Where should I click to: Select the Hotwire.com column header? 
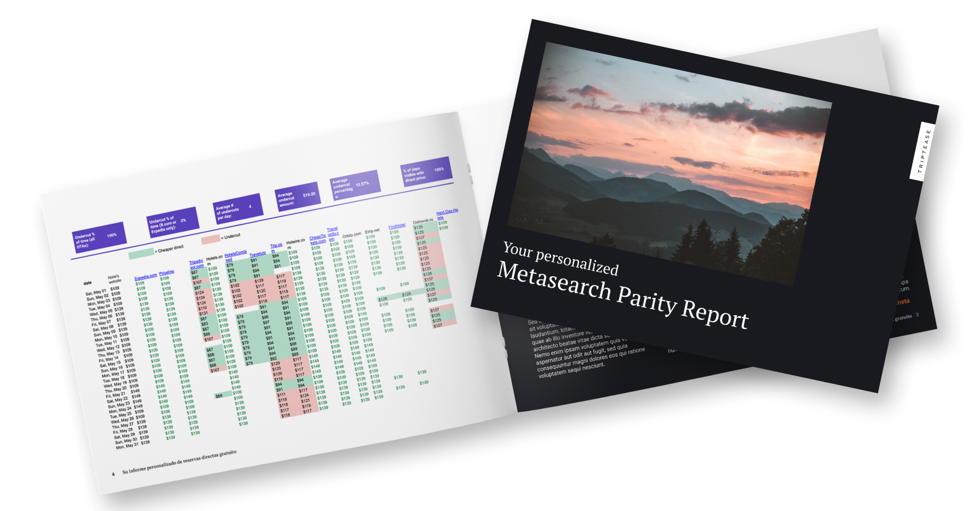296,243
